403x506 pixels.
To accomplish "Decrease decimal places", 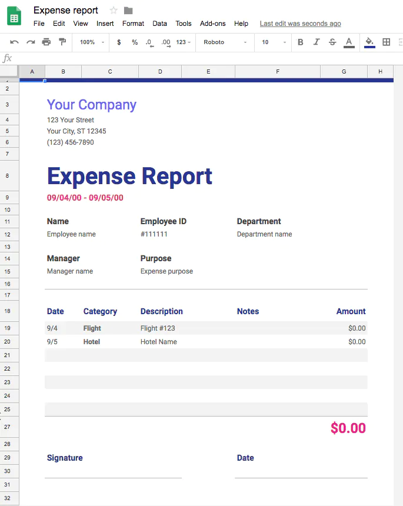I will 149,42.
